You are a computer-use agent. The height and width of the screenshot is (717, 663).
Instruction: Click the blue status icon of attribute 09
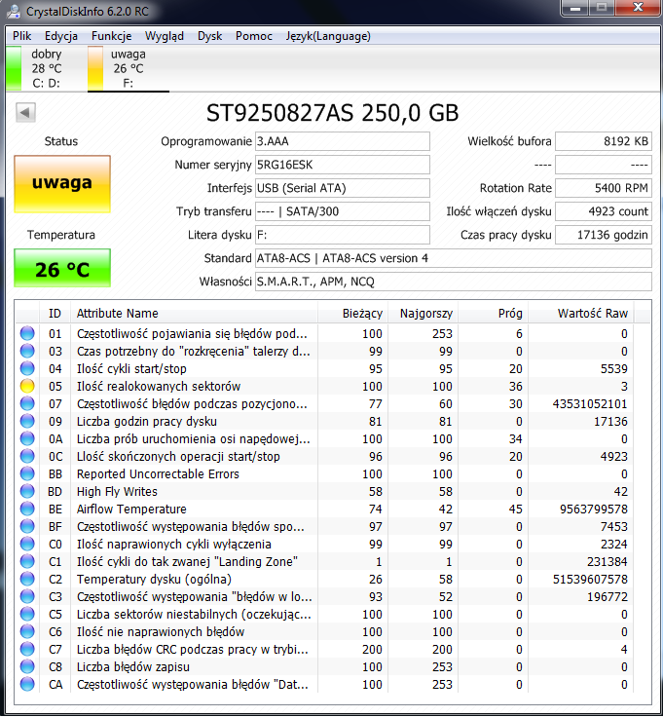[27, 421]
